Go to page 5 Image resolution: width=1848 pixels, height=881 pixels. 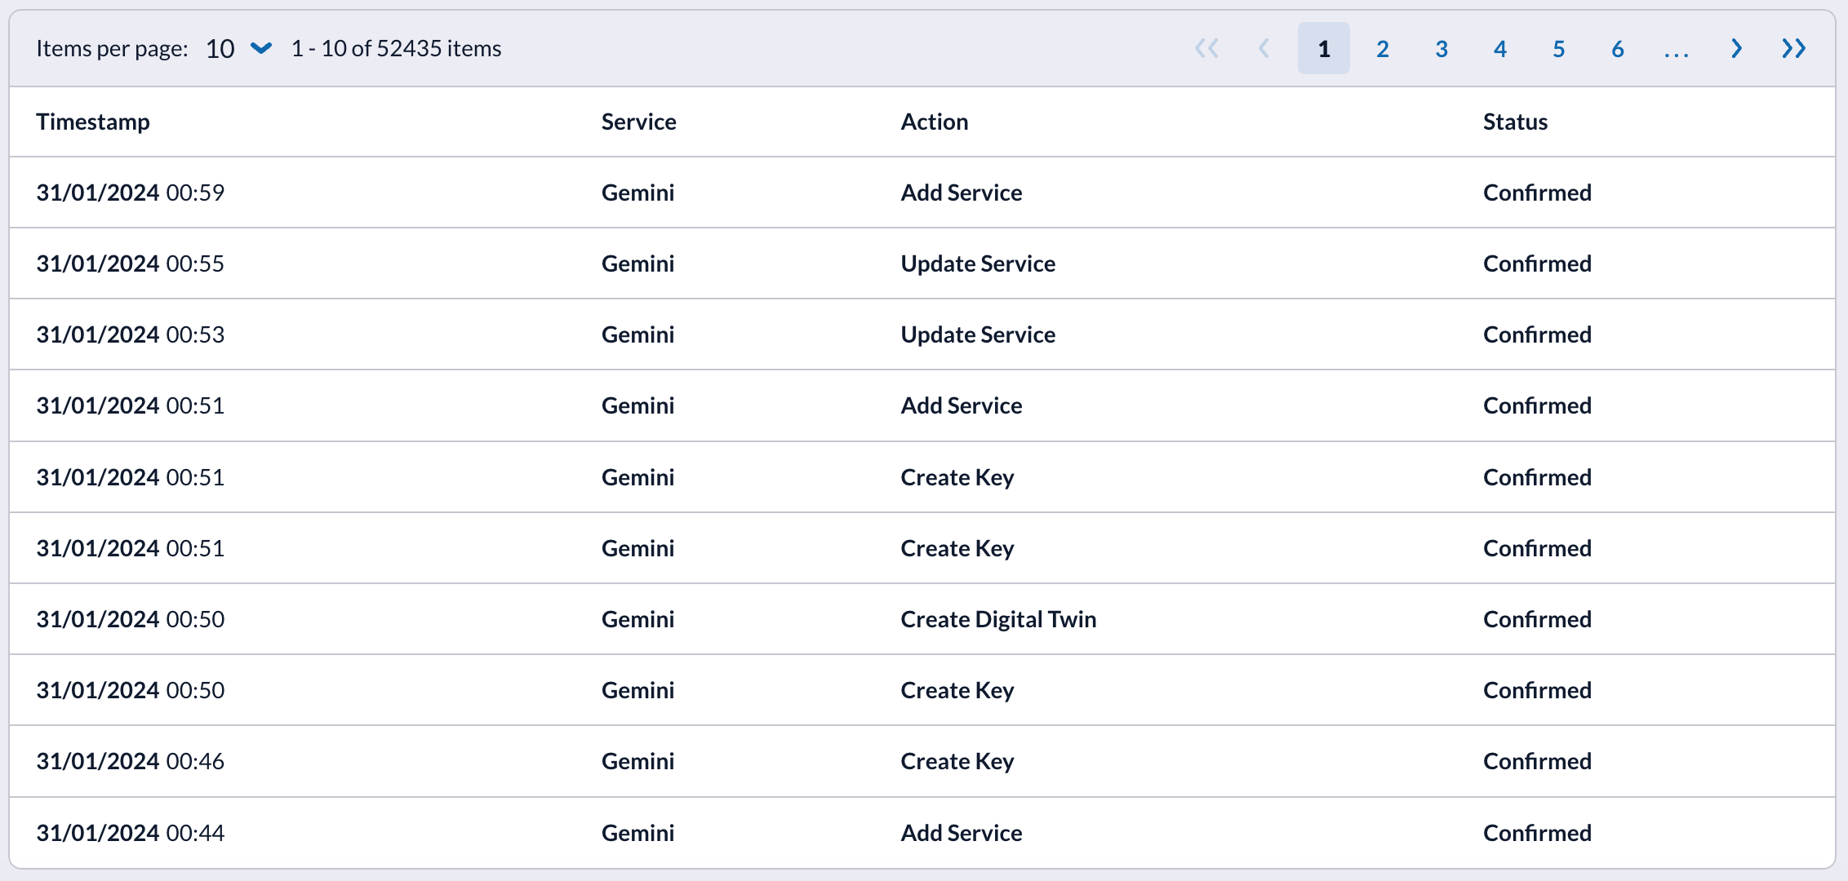point(1559,49)
